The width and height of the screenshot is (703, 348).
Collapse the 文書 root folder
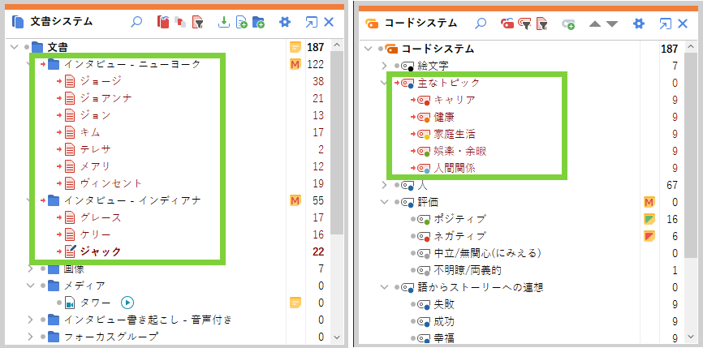tap(15, 46)
